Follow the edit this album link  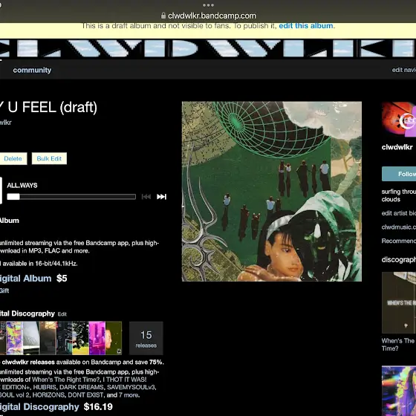pyautogui.click(x=305, y=26)
